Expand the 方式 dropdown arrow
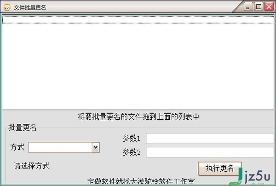The height and width of the screenshot is (186, 276). 96,147
